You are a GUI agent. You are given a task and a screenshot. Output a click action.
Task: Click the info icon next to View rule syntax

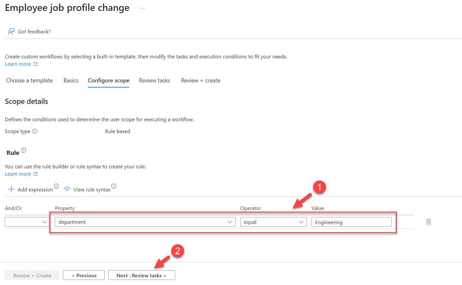(114, 186)
